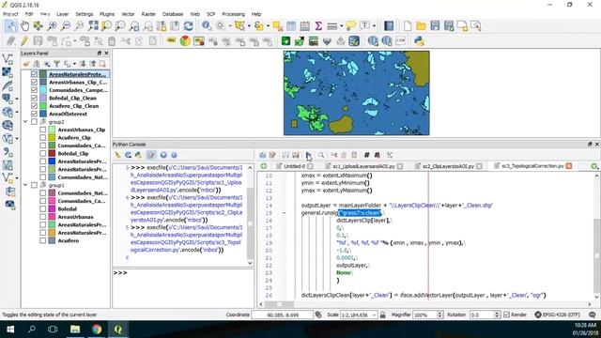
Task: Click the Zoom Full extent icon
Action: click(93, 26)
